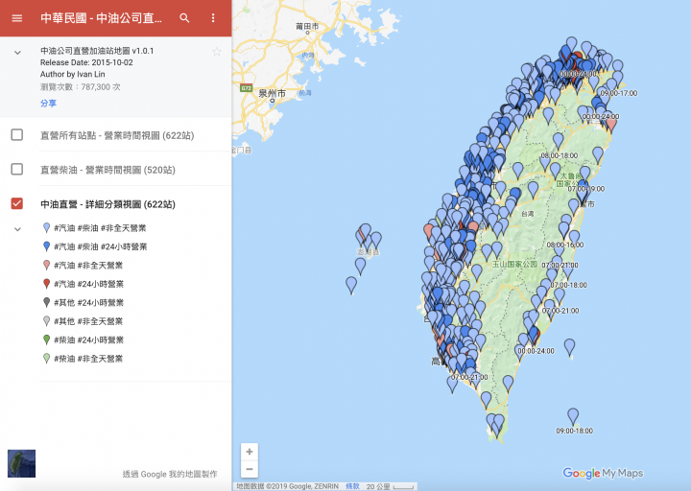Screen dimensions: 691x491
Task: Click the search magnifier icon
Action: (x=184, y=18)
